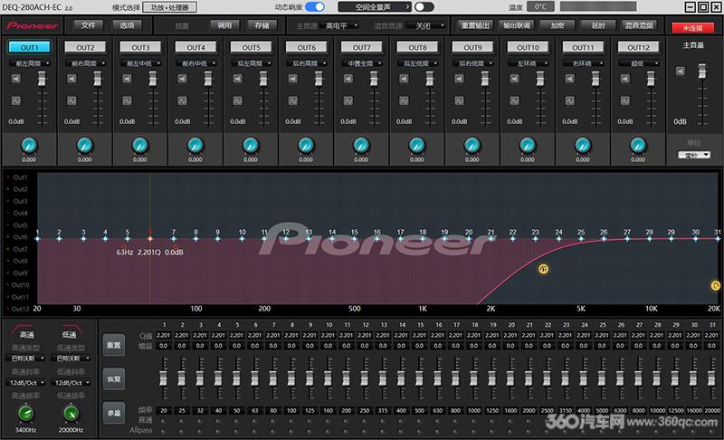The image size is (724, 440).
Task: Click the 混音混频 button
Action: [x=639, y=25]
